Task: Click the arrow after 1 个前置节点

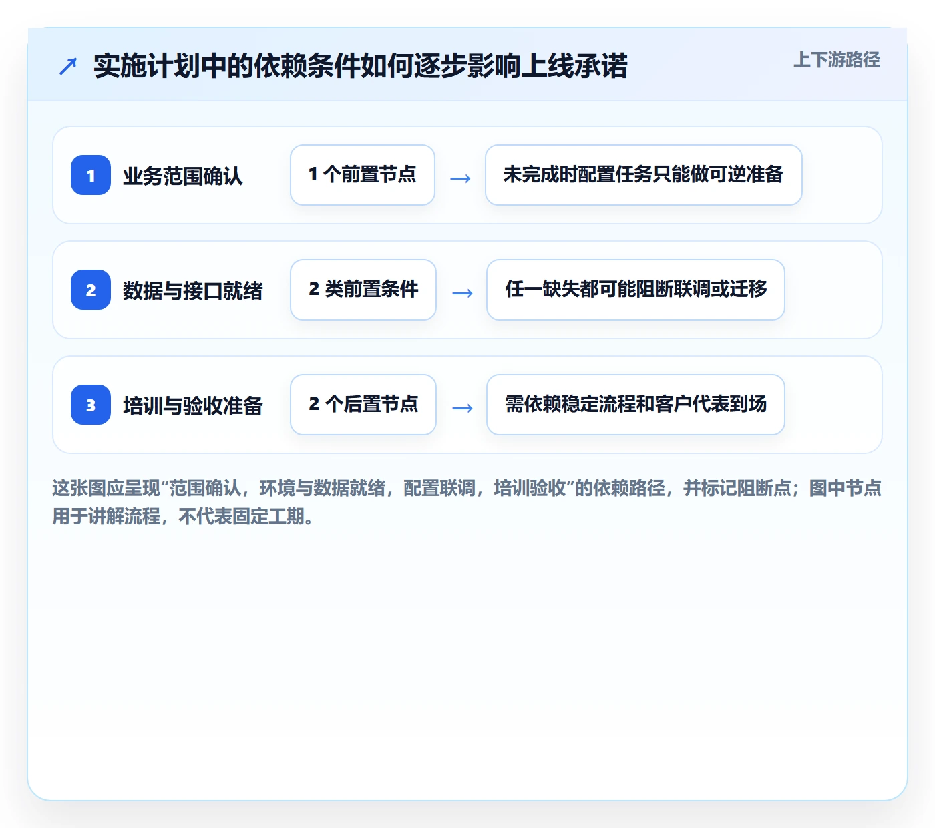Action: click(x=460, y=178)
